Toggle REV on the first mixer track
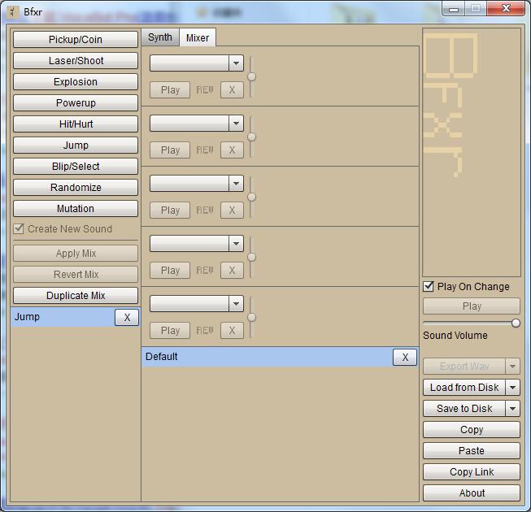Image resolution: width=531 pixels, height=512 pixels. coord(205,90)
